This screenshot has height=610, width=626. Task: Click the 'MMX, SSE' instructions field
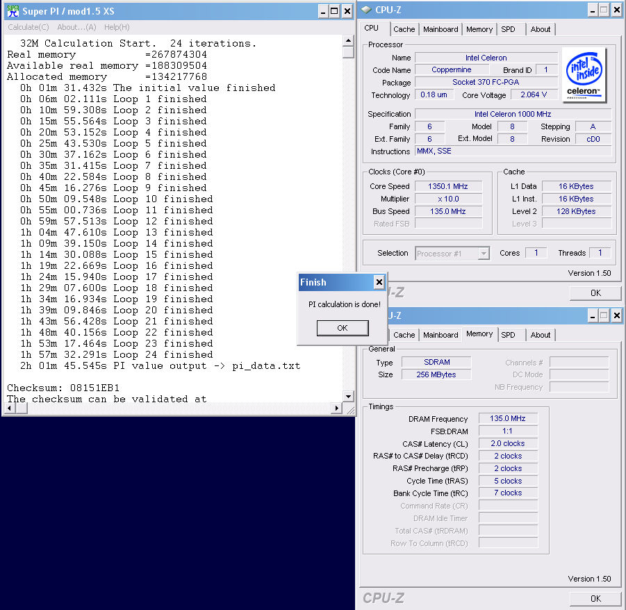click(x=513, y=151)
